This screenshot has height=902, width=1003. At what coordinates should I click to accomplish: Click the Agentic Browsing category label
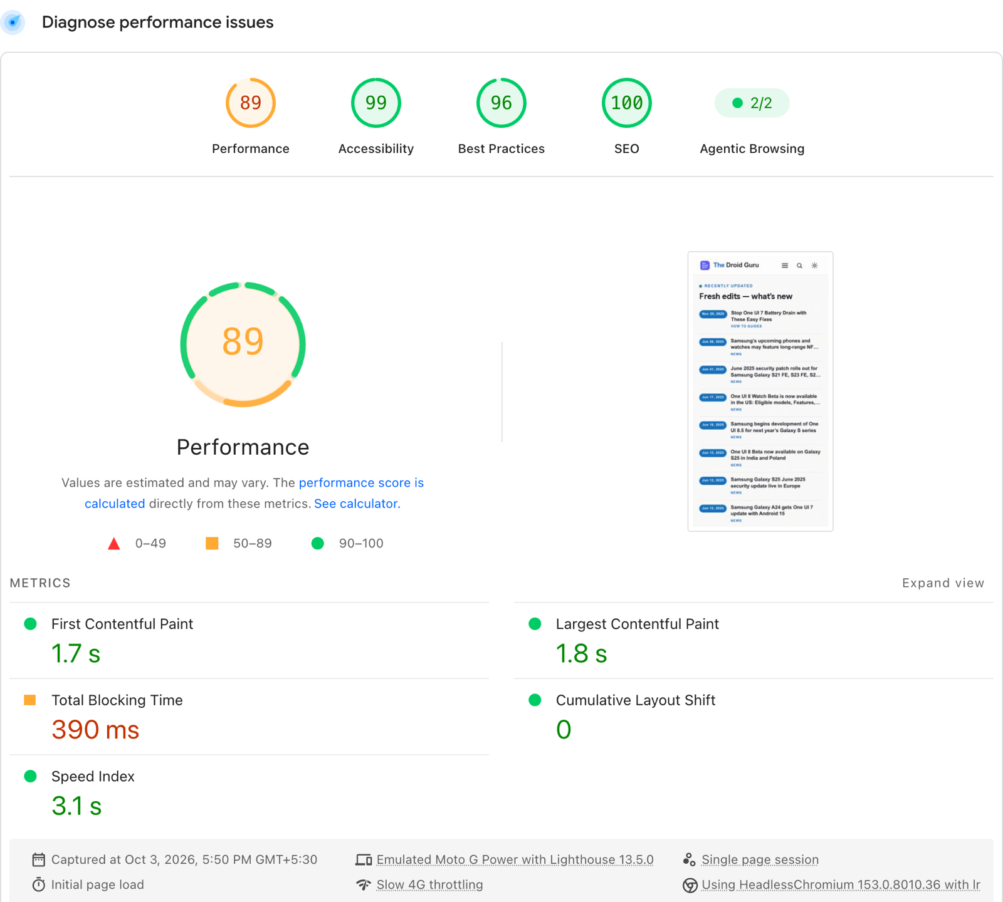[x=752, y=148]
